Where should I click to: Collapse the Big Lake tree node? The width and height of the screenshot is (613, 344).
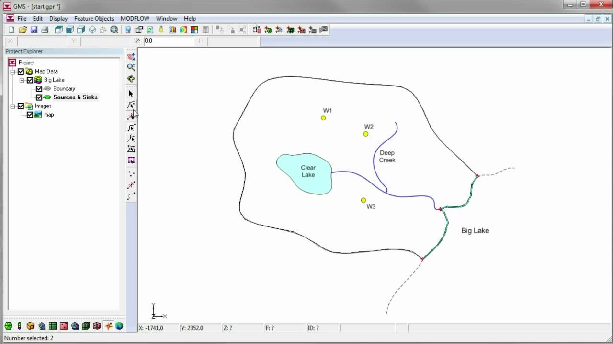(22, 80)
